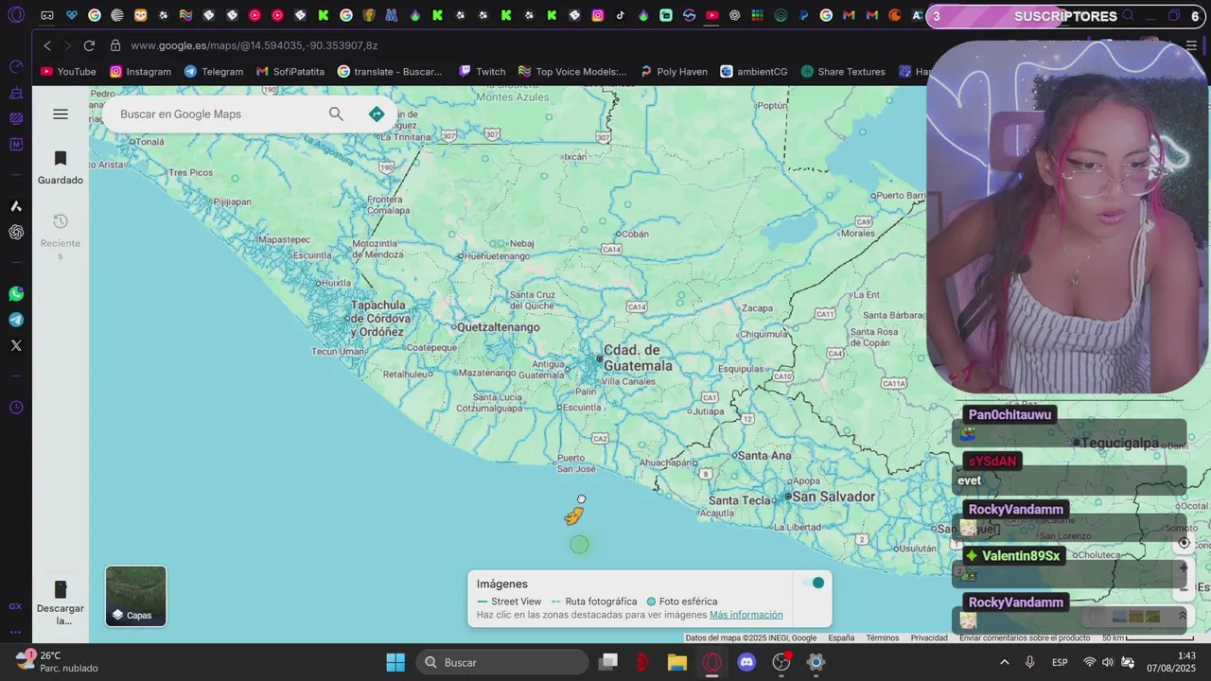Screen dimensions: 1211x681
Task: Open Telegram in the Opera sidebar
Action: 16,320
